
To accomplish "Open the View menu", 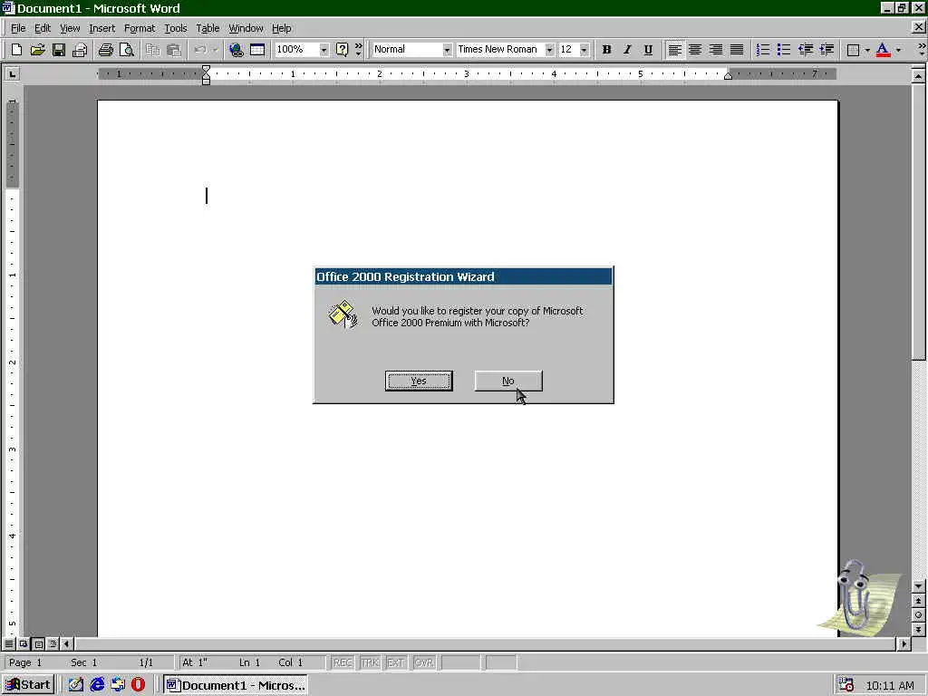I will pos(69,28).
